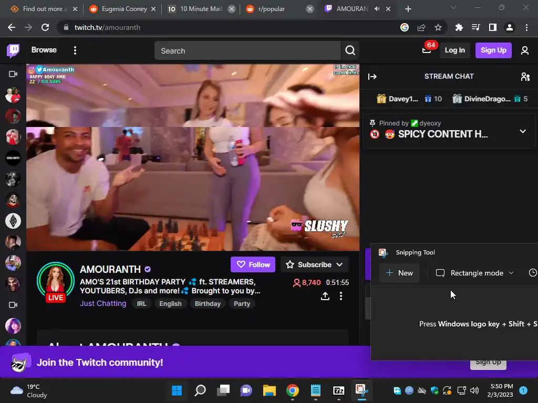Collapse the stream chat panel

coord(373,77)
